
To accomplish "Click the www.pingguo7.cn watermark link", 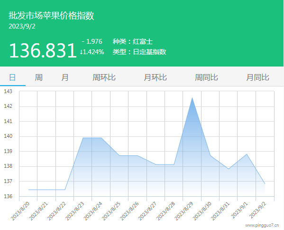I will (x=262, y=225).
